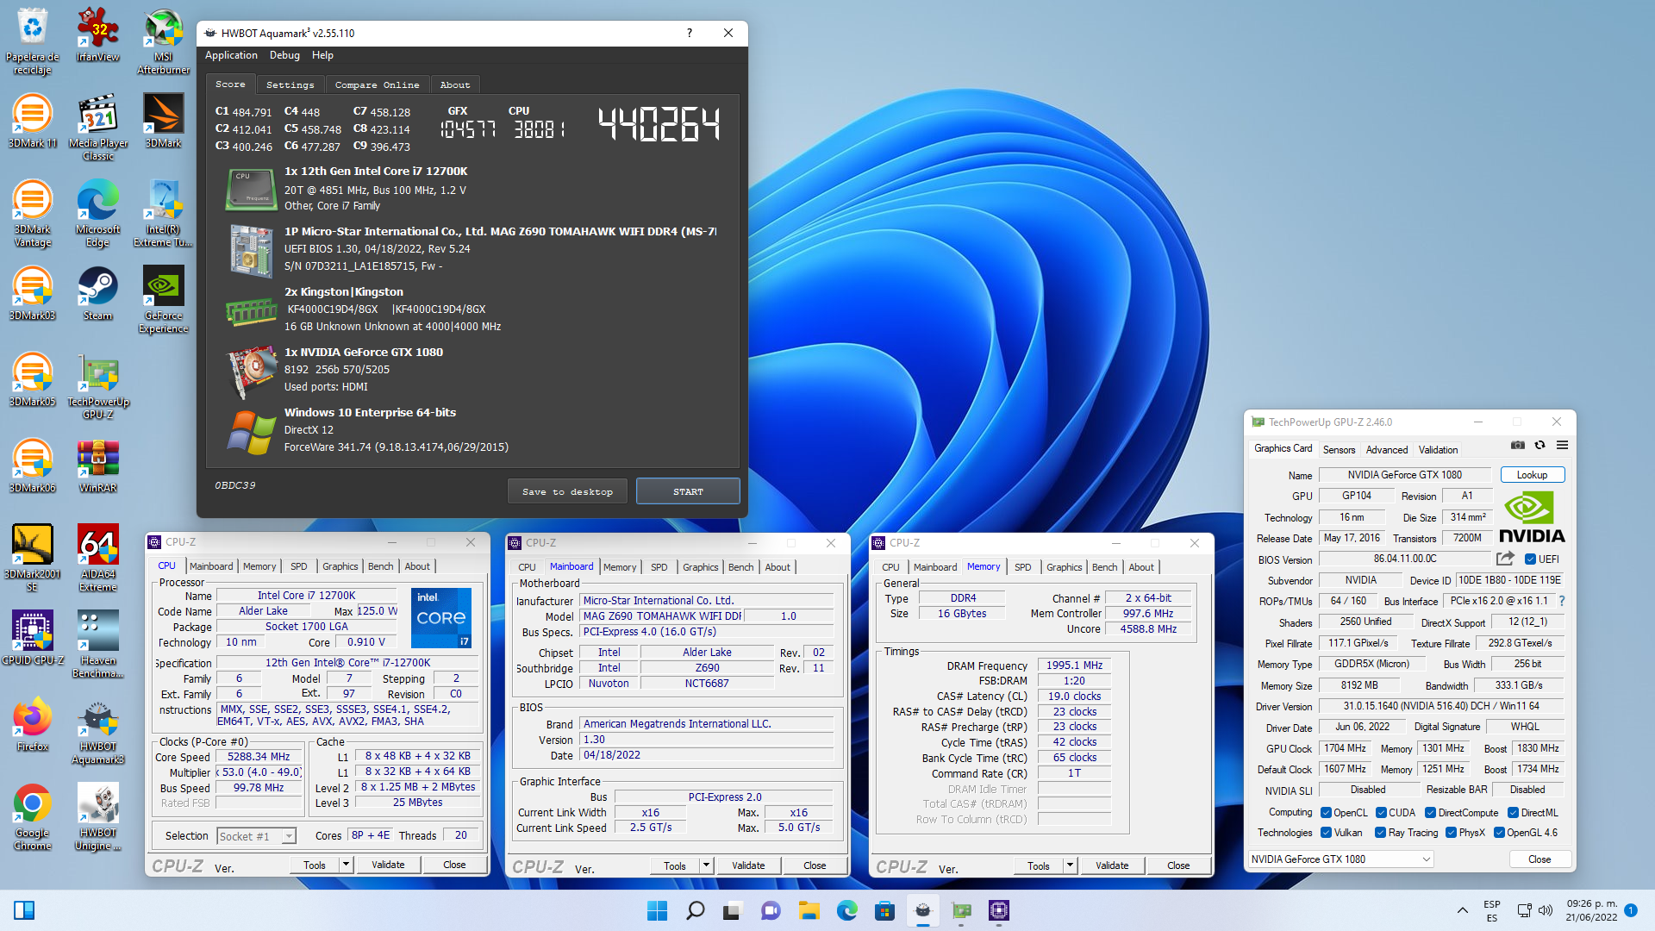Refresh GPU-Z with the reload icon
The image size is (1655, 931).
[1539, 446]
